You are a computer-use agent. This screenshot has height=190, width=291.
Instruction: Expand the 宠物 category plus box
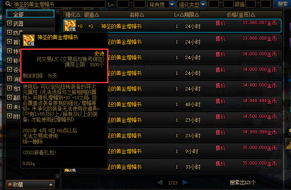pyautogui.click(x=9, y=88)
